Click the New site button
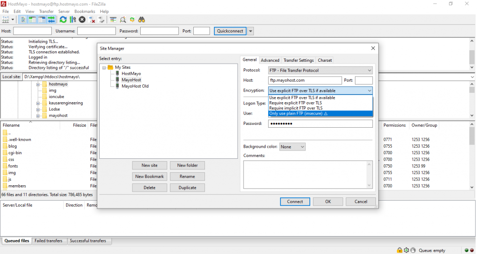Screen dimensions: 477x254 tap(150, 165)
